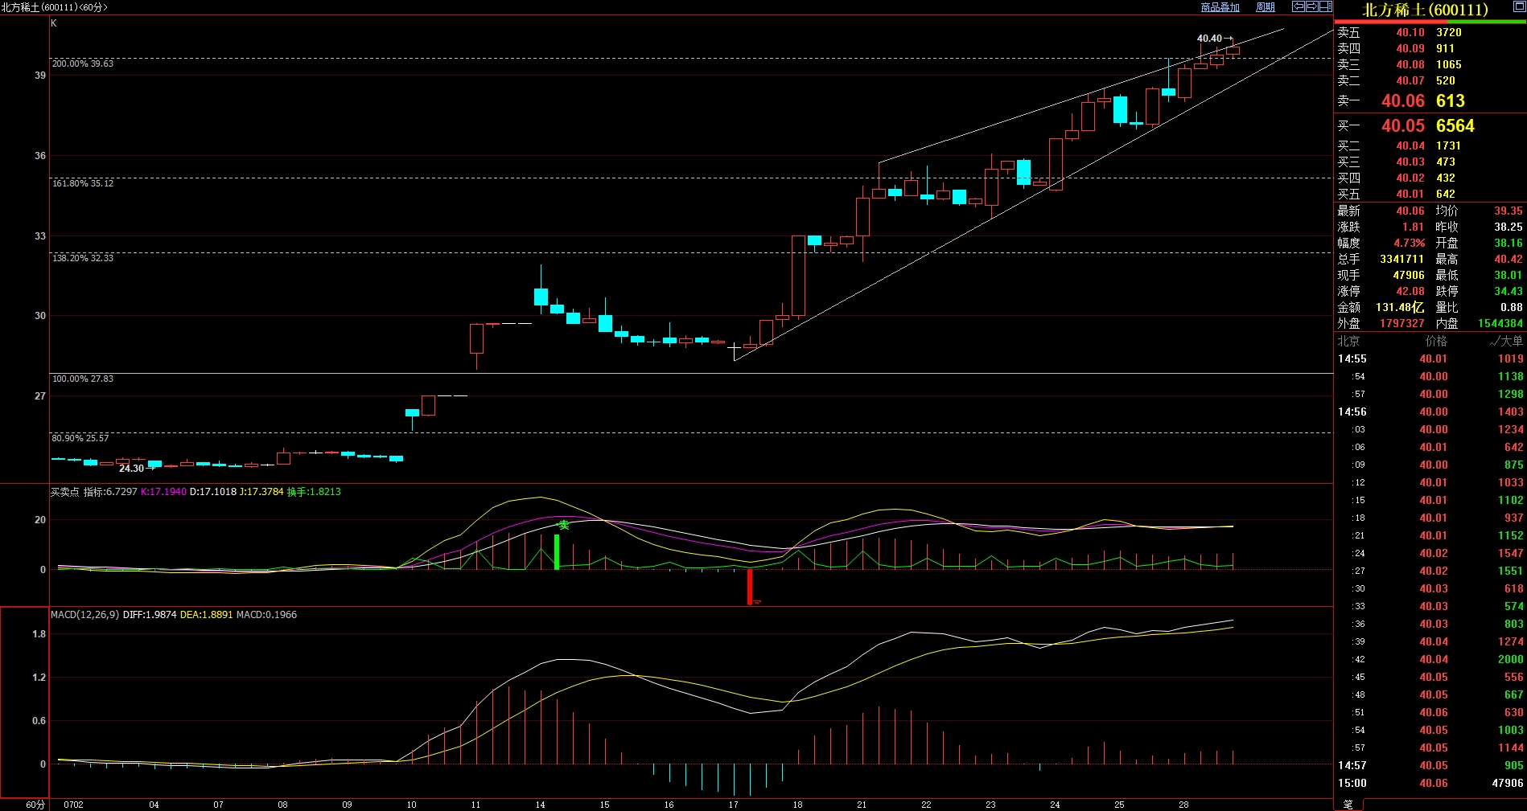Click the 24.30 low price annotation
This screenshot has width=1527, height=811.
click(x=131, y=469)
